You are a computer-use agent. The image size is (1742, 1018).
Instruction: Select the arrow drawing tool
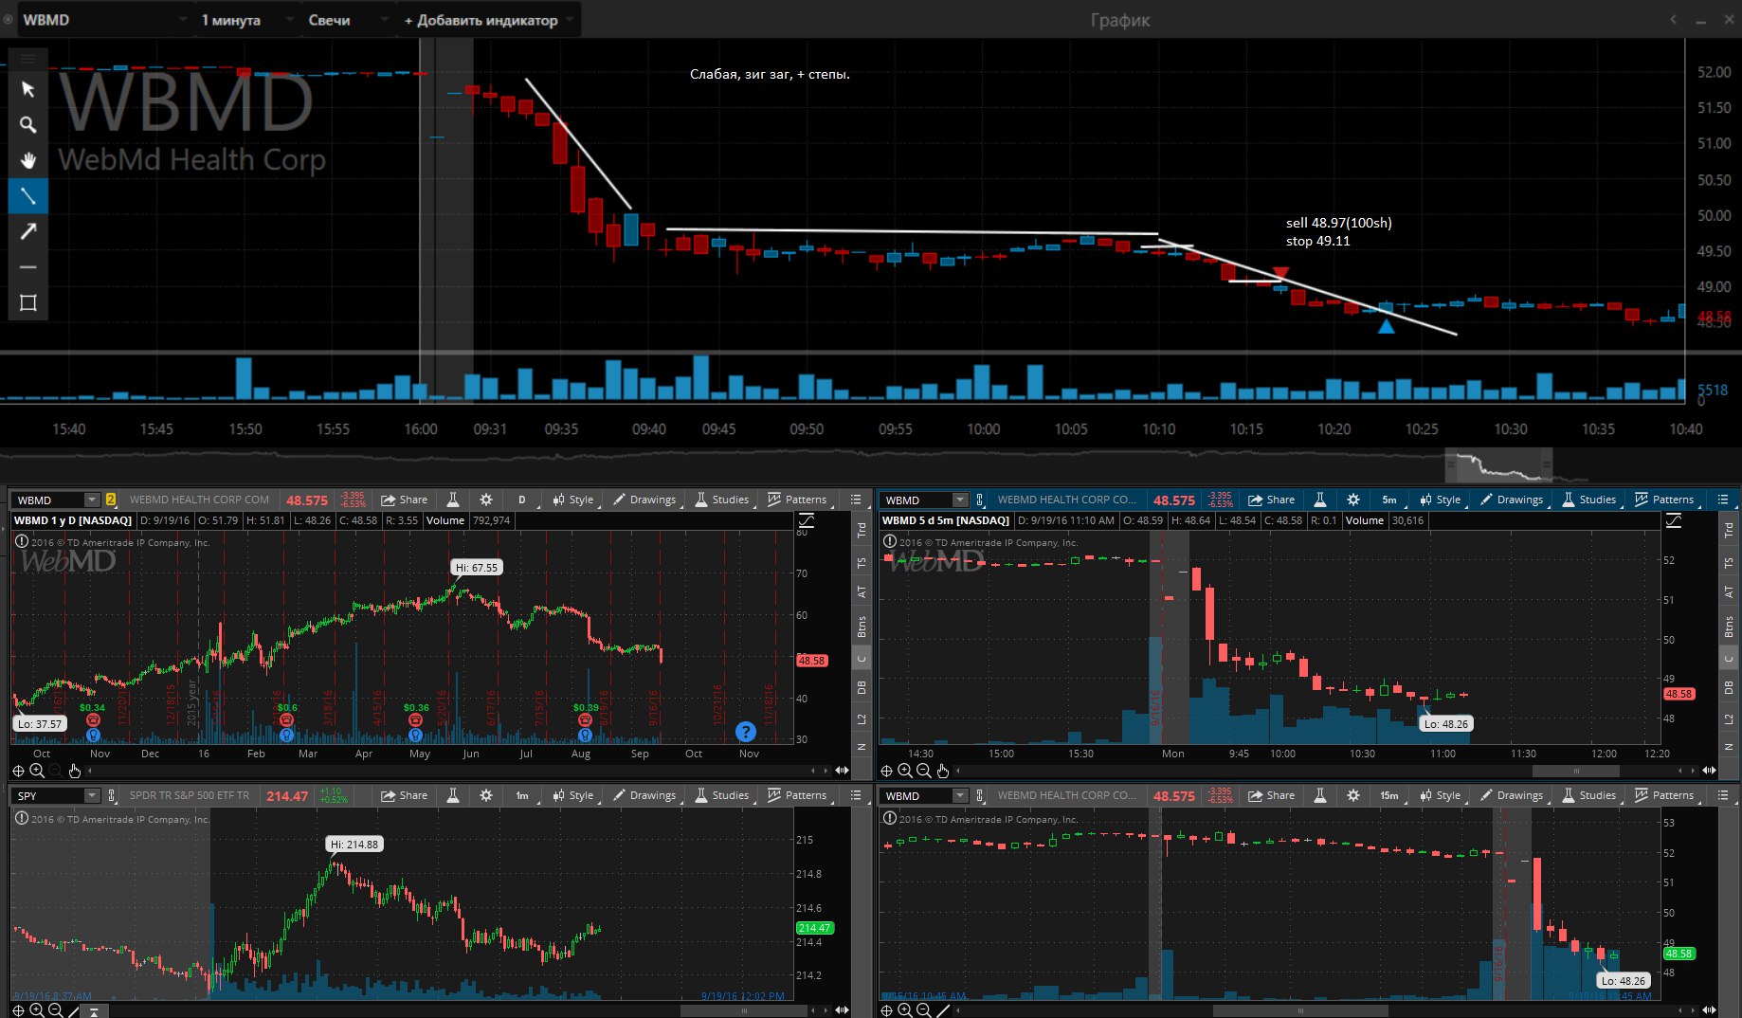[27, 231]
